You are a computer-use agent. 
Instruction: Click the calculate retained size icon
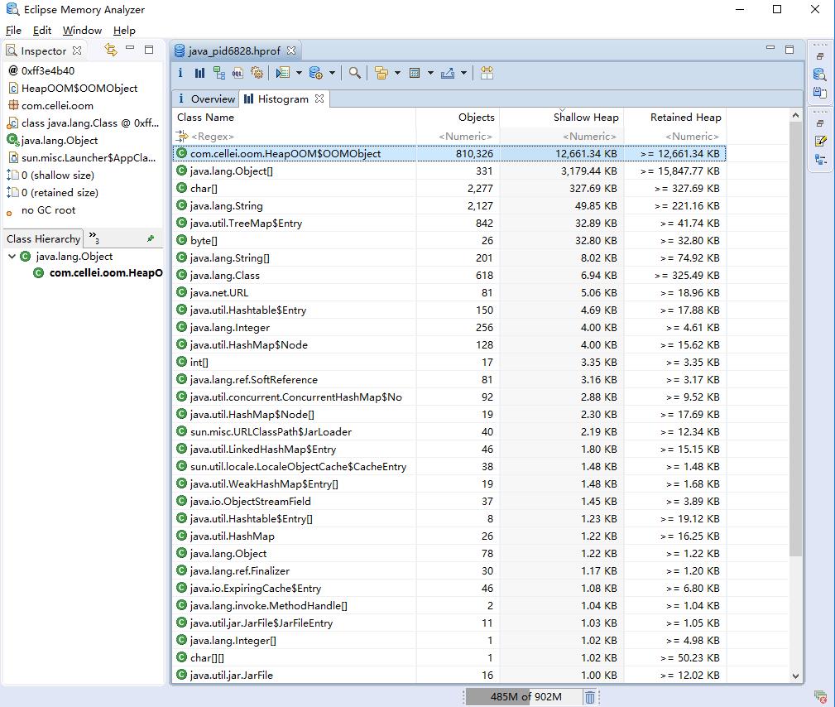[x=415, y=73]
